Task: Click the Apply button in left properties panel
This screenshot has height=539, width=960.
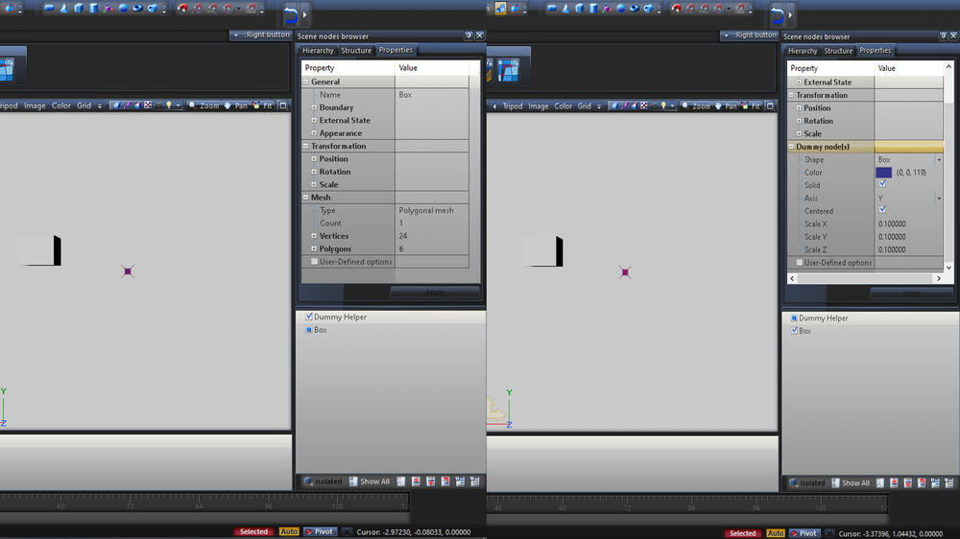Action: [x=435, y=293]
